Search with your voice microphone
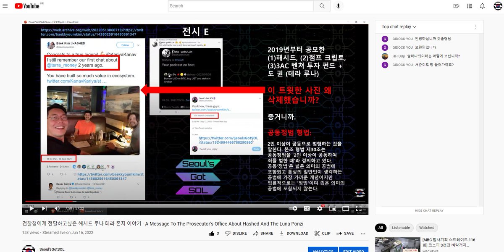Viewport: 504px width, 252px height. 338,6
